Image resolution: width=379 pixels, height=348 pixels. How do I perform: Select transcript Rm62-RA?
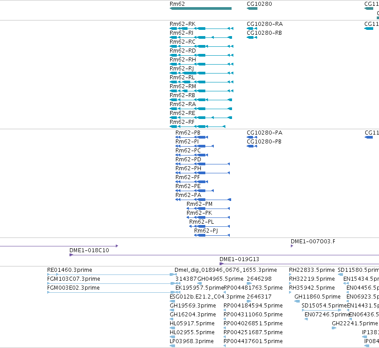click(201, 109)
